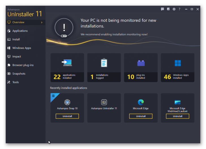
Task: Click the Applications icon in sidebar
Action: point(9,31)
